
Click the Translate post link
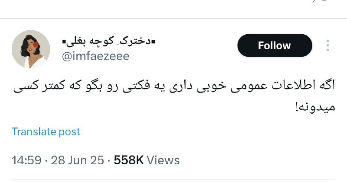[46, 132]
